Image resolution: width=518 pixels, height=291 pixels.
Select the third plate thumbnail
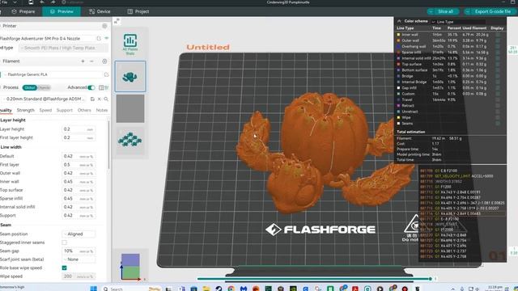coord(130,140)
